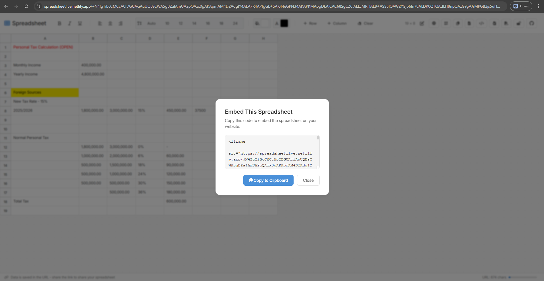Image resolution: width=544 pixels, height=281 pixels.
Task: Select the '36%' rate cell
Action: pos(150,192)
